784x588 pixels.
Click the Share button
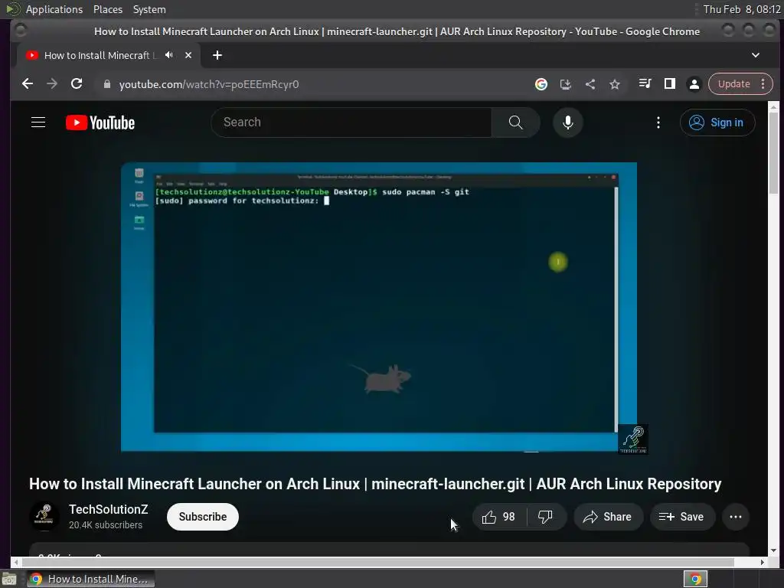point(607,517)
